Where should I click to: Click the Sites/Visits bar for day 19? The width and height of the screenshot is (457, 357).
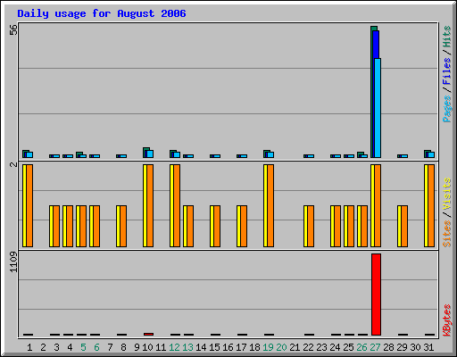pyautogui.click(x=269, y=205)
